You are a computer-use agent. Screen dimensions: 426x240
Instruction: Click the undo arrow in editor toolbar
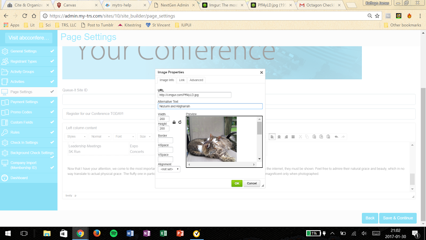tap(336, 136)
